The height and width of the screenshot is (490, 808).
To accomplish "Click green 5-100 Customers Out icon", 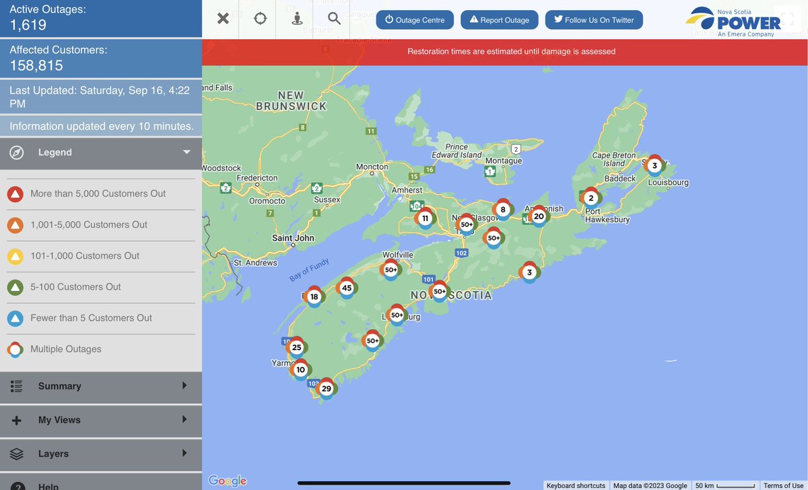I will click(x=15, y=287).
